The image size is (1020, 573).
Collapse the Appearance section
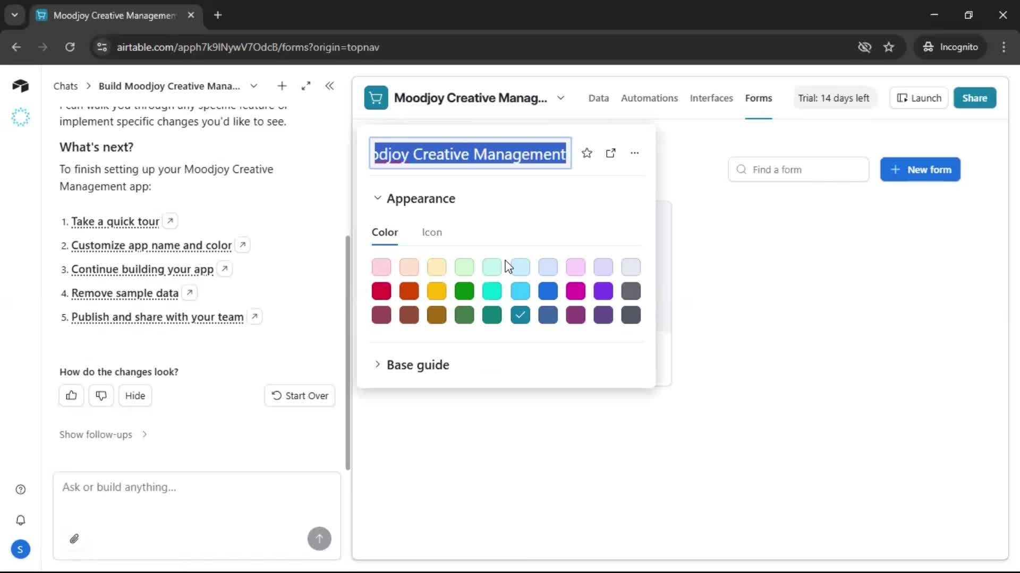point(377,198)
